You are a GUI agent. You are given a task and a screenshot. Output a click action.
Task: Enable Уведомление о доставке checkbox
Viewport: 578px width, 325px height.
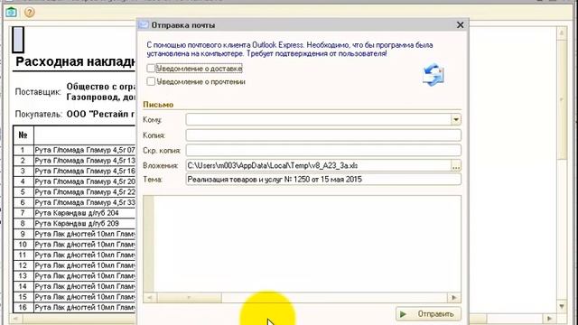151,69
